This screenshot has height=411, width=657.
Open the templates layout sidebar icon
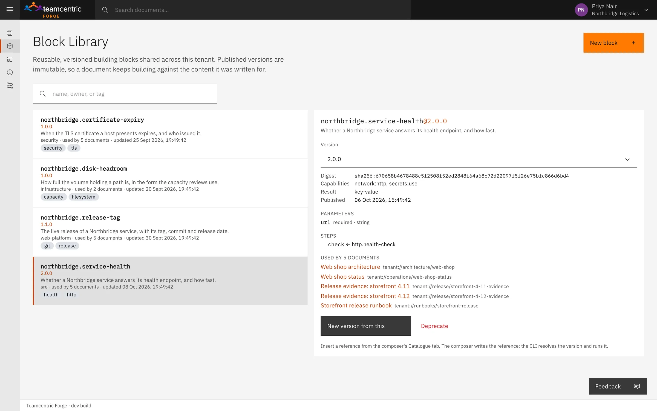tap(10, 59)
